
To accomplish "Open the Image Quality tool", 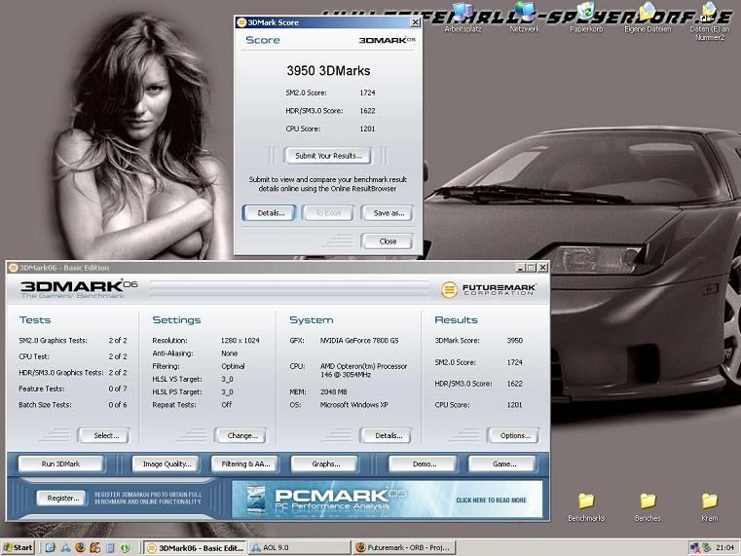I will click(166, 463).
